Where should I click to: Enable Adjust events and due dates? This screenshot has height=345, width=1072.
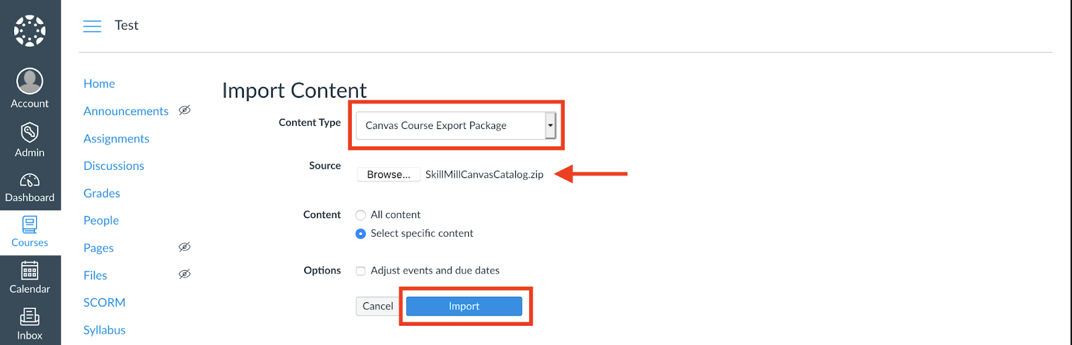pyautogui.click(x=360, y=271)
